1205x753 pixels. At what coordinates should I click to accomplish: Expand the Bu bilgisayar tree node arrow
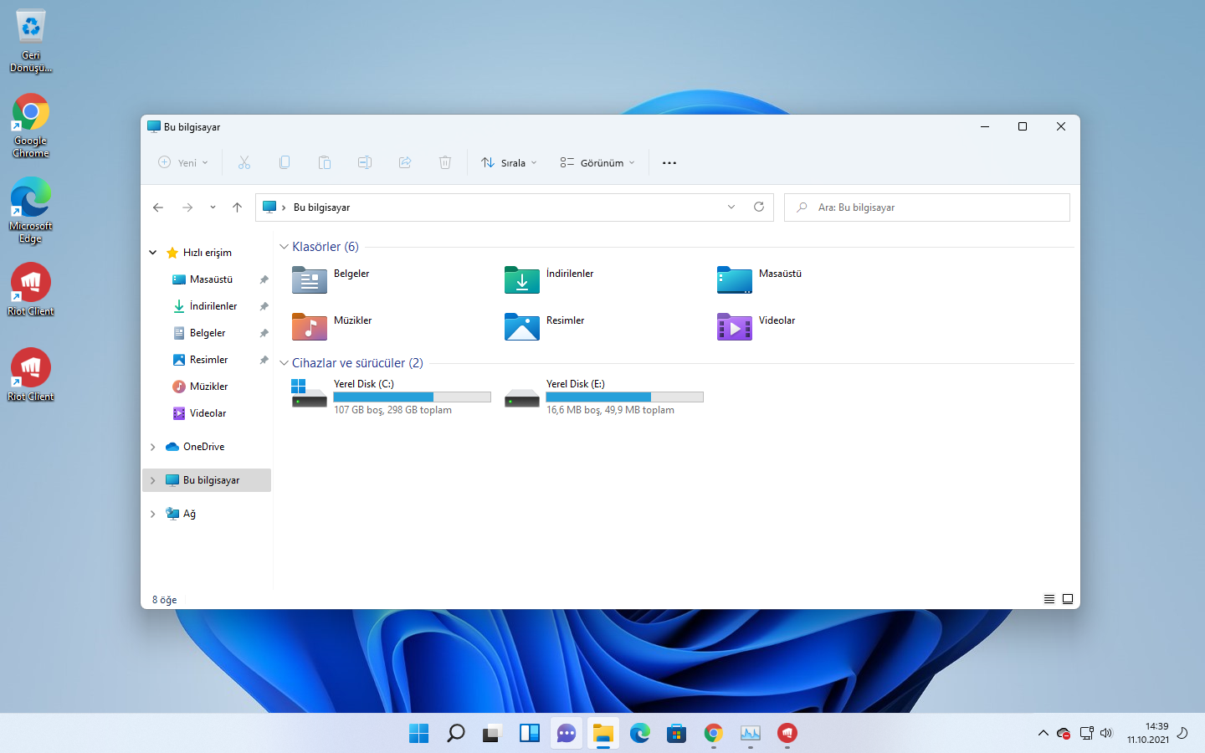tap(153, 480)
